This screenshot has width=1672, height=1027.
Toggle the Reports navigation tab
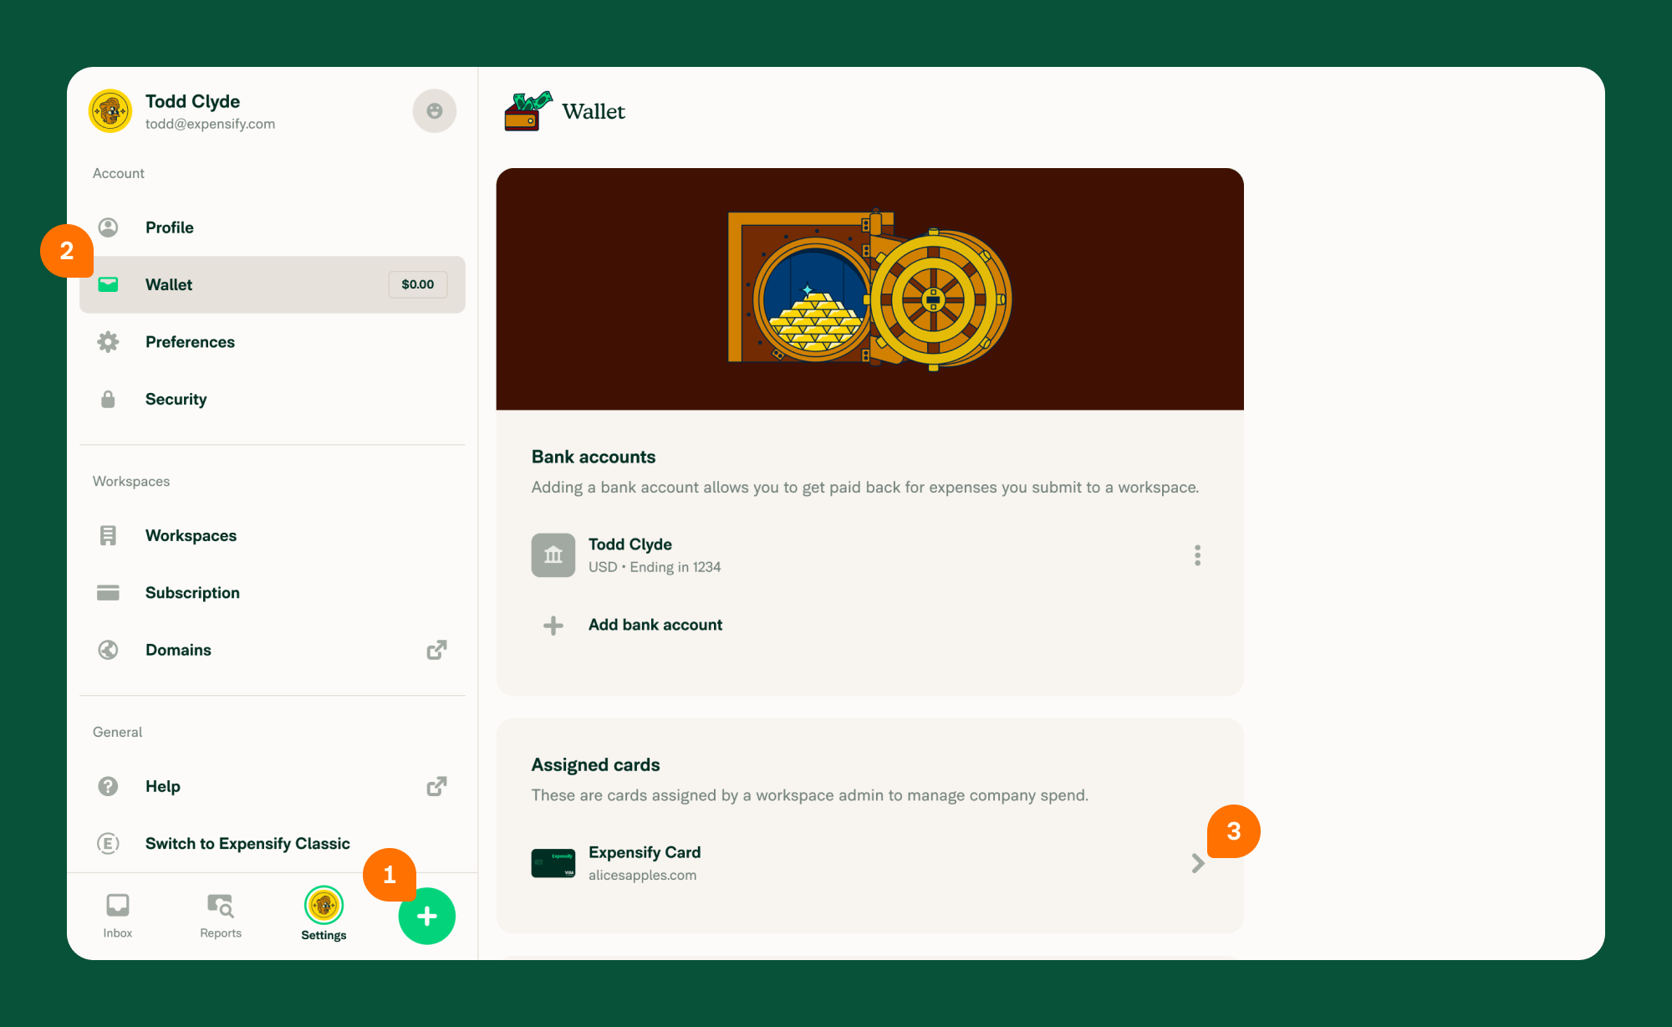pos(221,913)
